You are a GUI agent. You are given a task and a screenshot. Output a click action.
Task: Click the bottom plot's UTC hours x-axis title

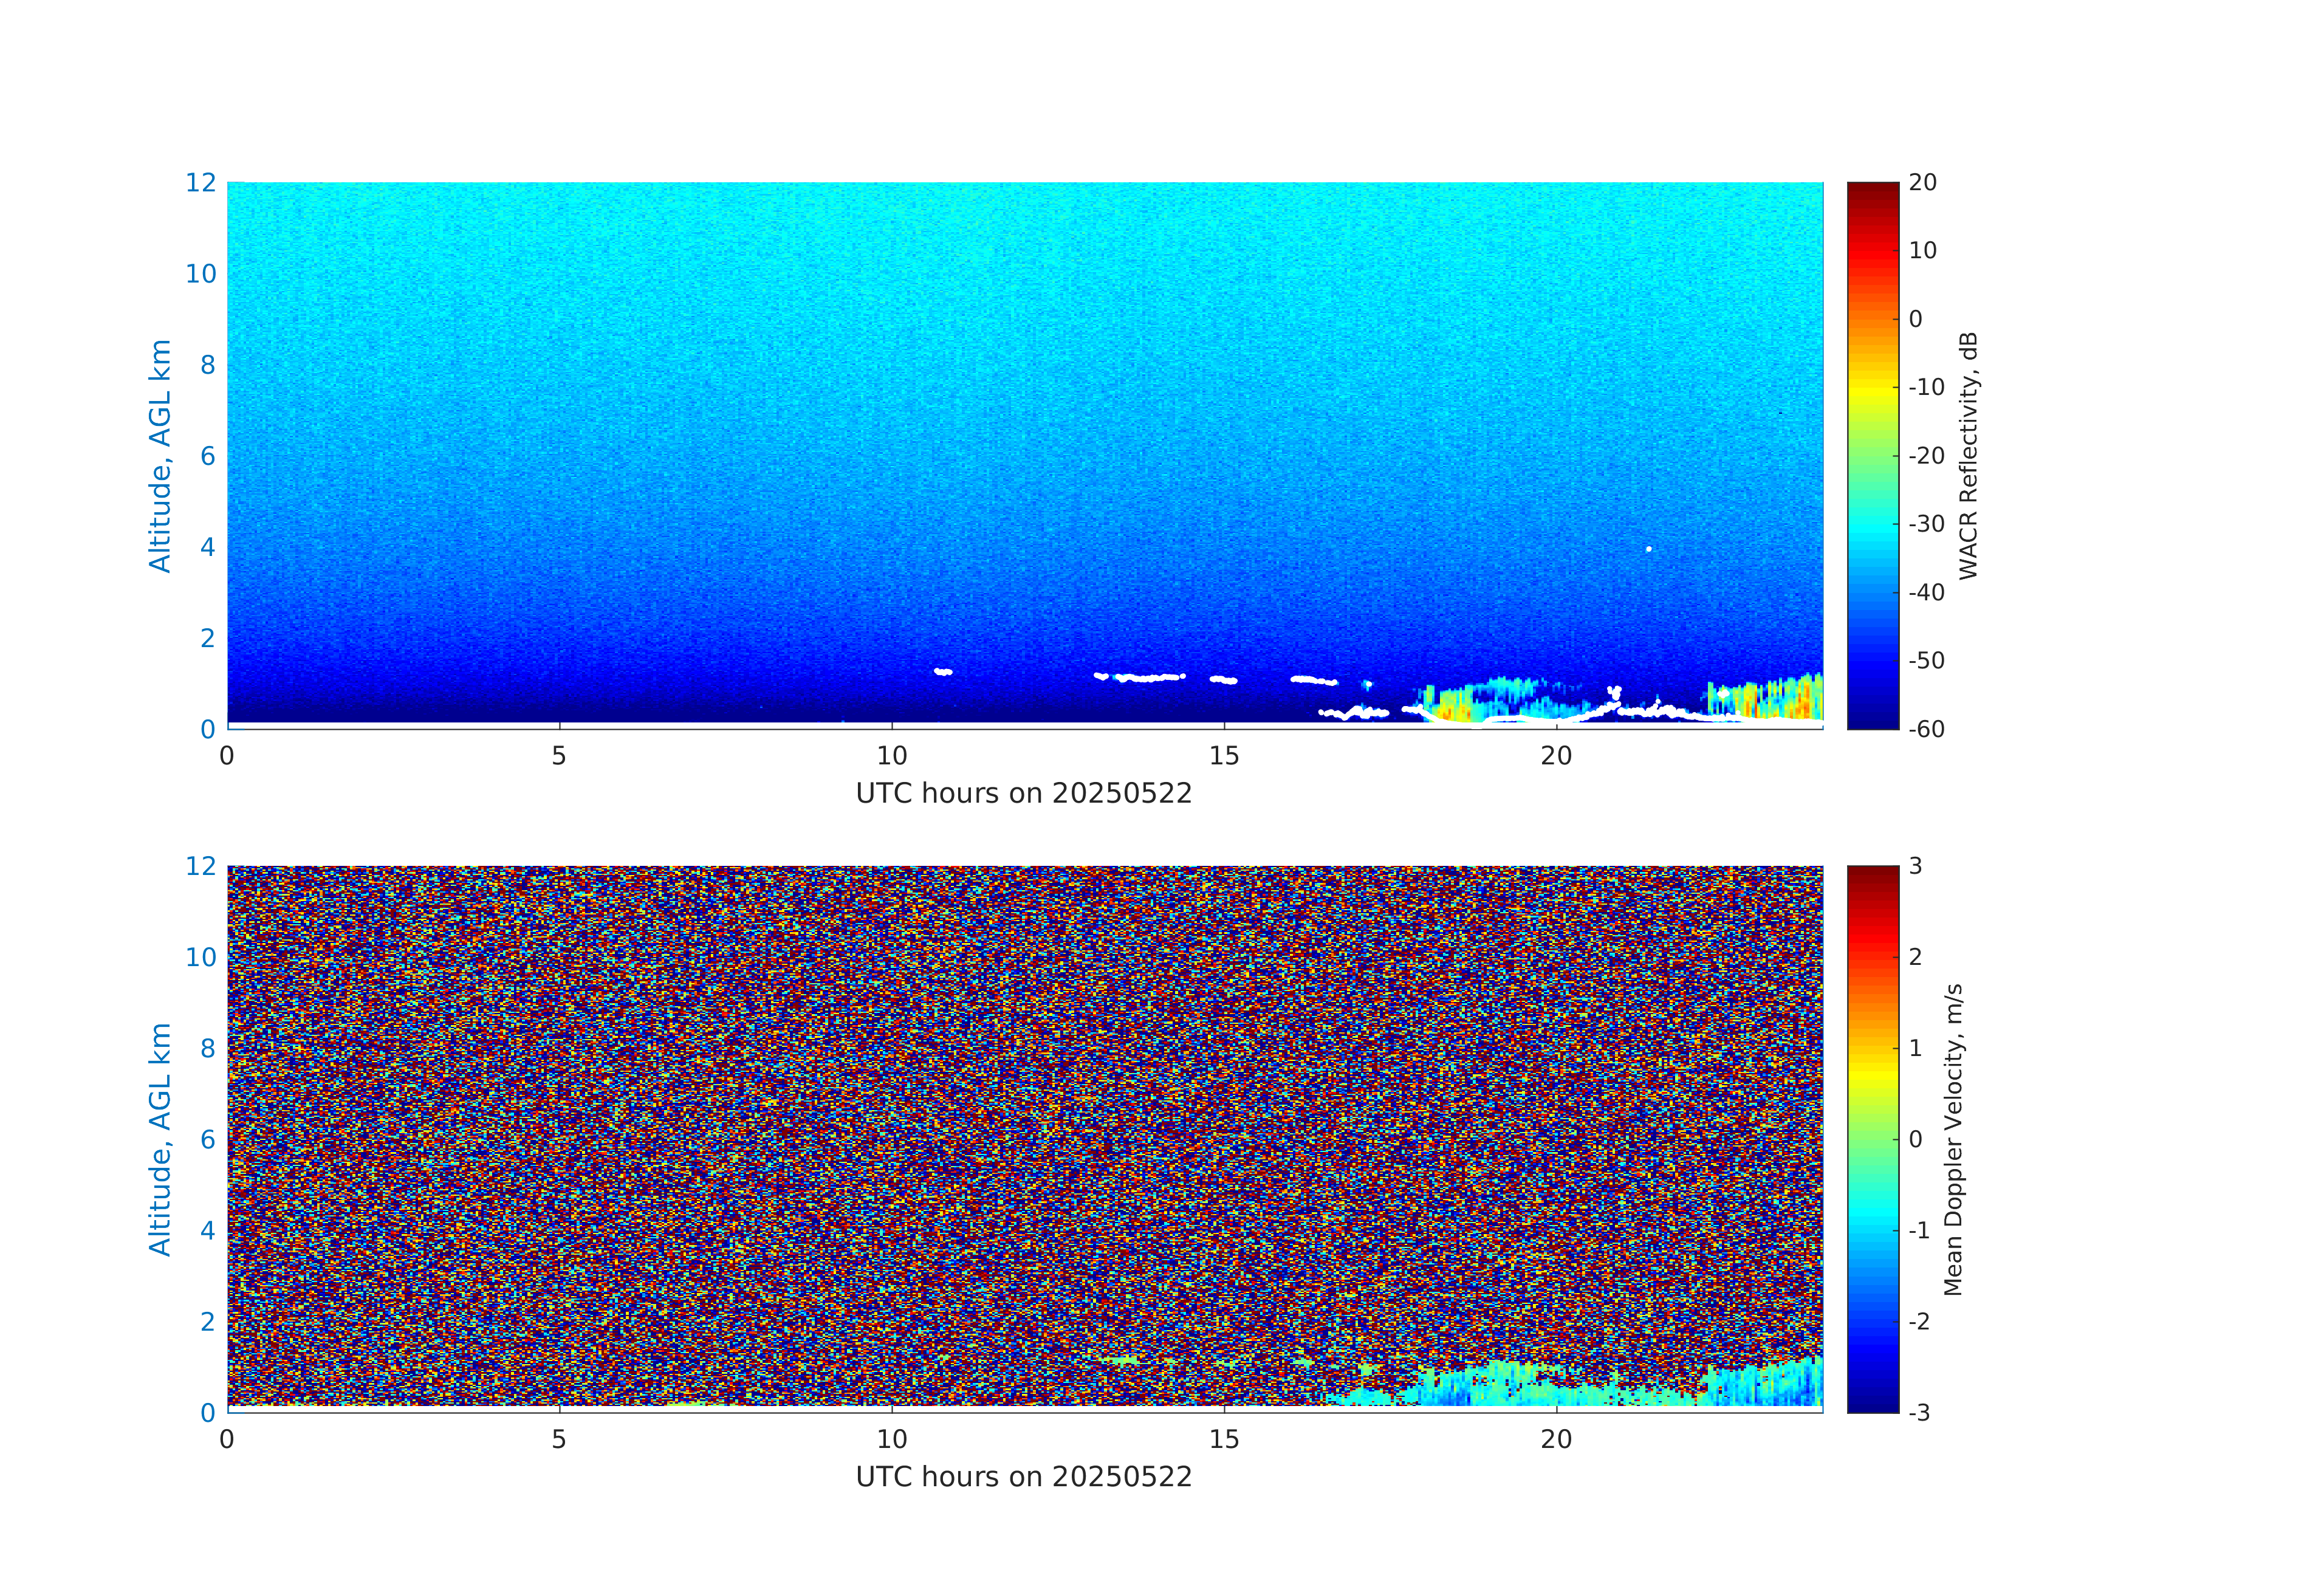pos(1023,1477)
